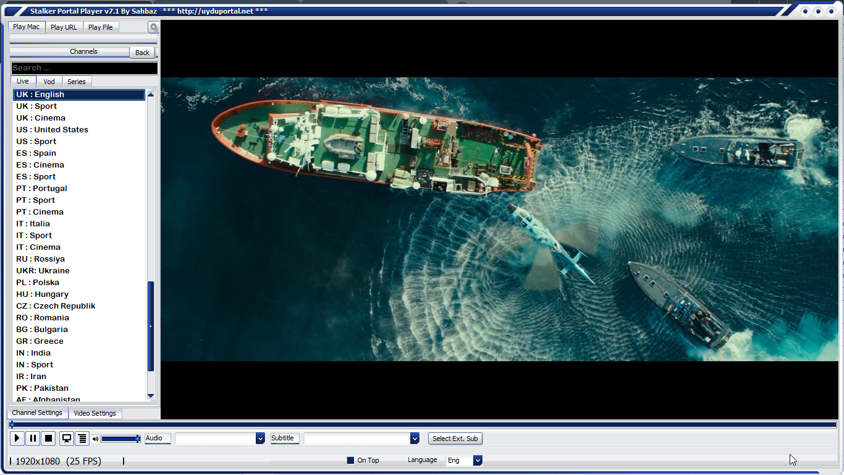This screenshot has height=475, width=844.
Task: Click the playlist lines icon
Action: 82,439
